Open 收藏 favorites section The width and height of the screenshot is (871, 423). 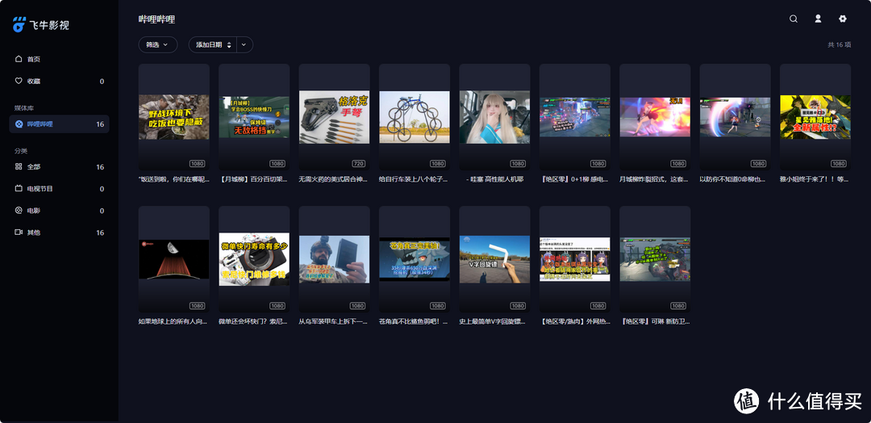33,81
